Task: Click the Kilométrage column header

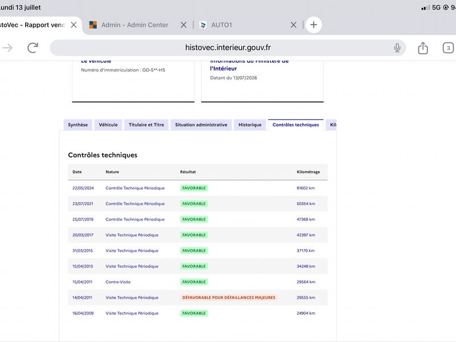Action: coord(308,172)
